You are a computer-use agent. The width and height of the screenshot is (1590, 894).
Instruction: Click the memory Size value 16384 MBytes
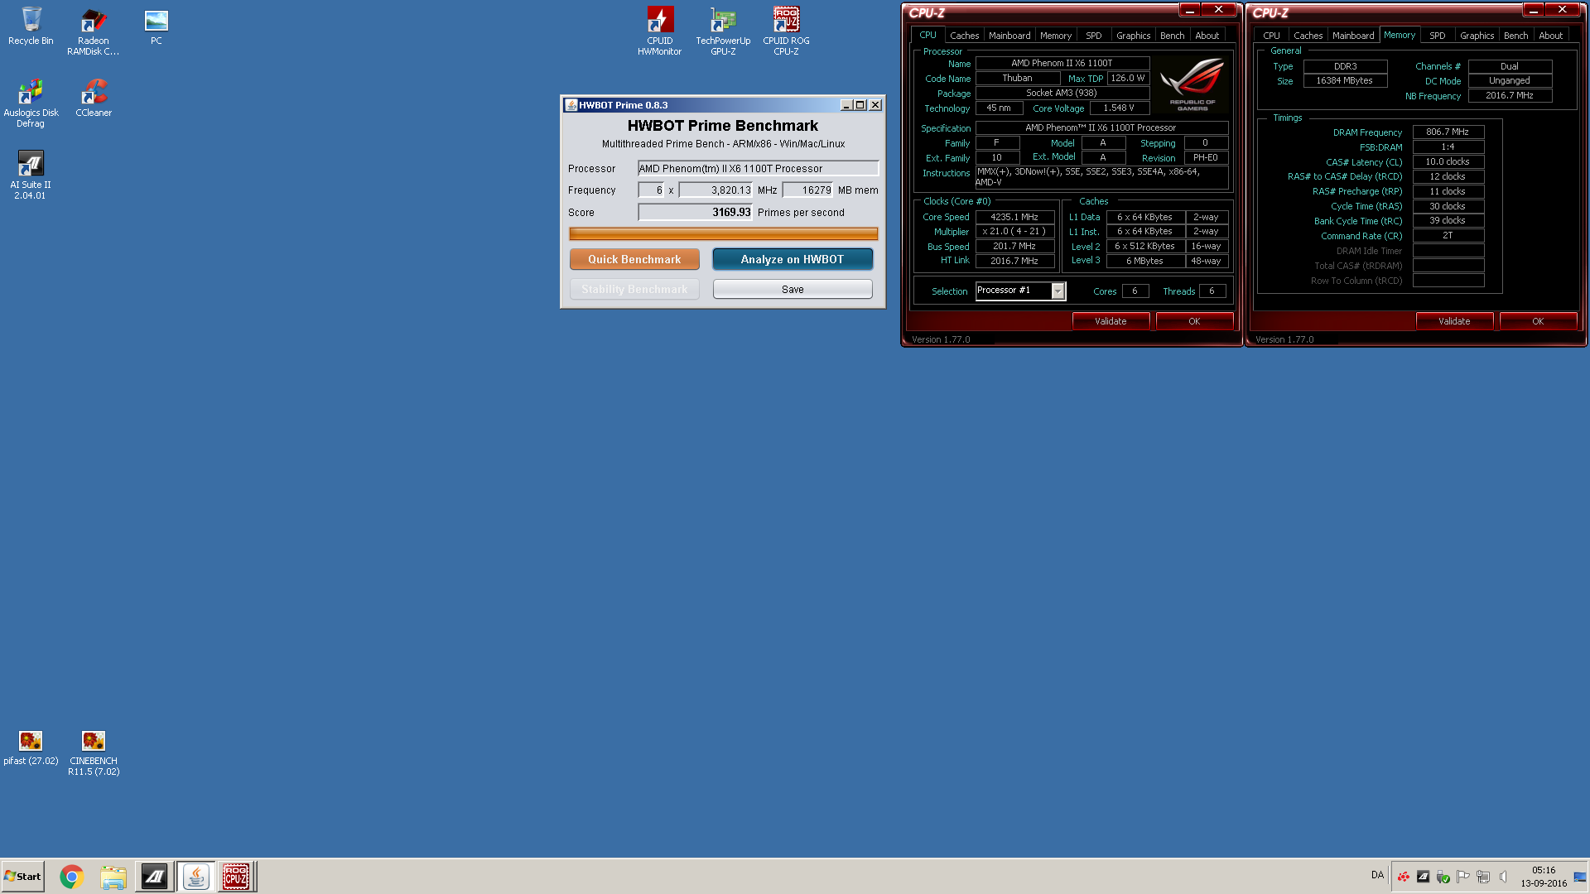click(x=1345, y=80)
